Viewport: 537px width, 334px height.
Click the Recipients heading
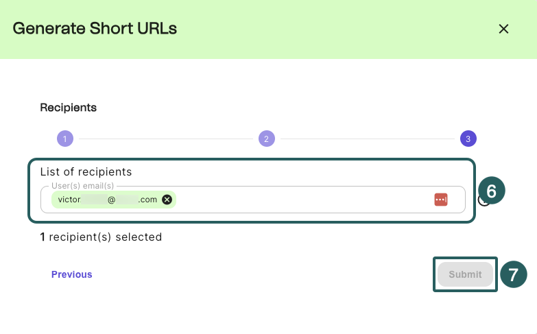pyautogui.click(x=68, y=108)
